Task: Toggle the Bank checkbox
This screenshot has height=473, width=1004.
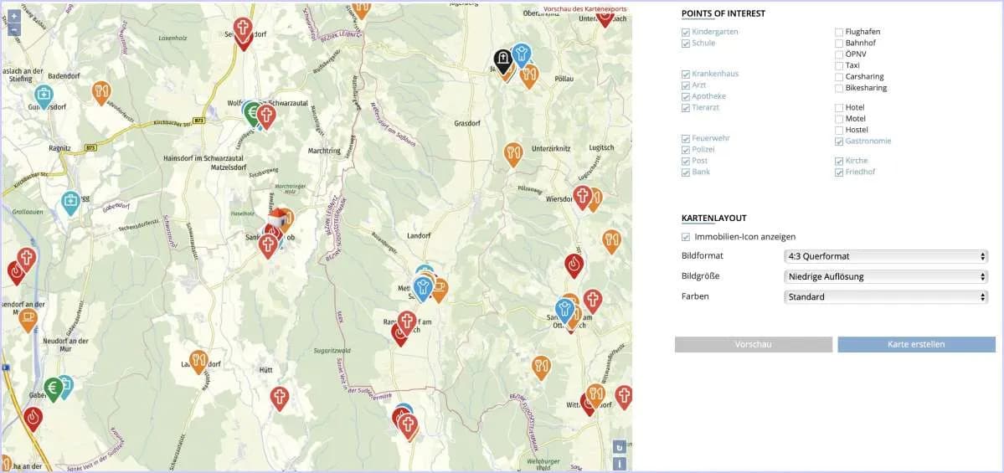Action: point(686,172)
